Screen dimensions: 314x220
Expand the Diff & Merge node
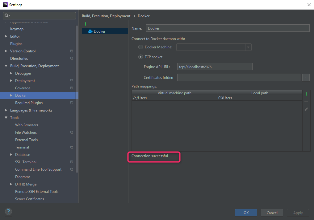(x=11, y=184)
